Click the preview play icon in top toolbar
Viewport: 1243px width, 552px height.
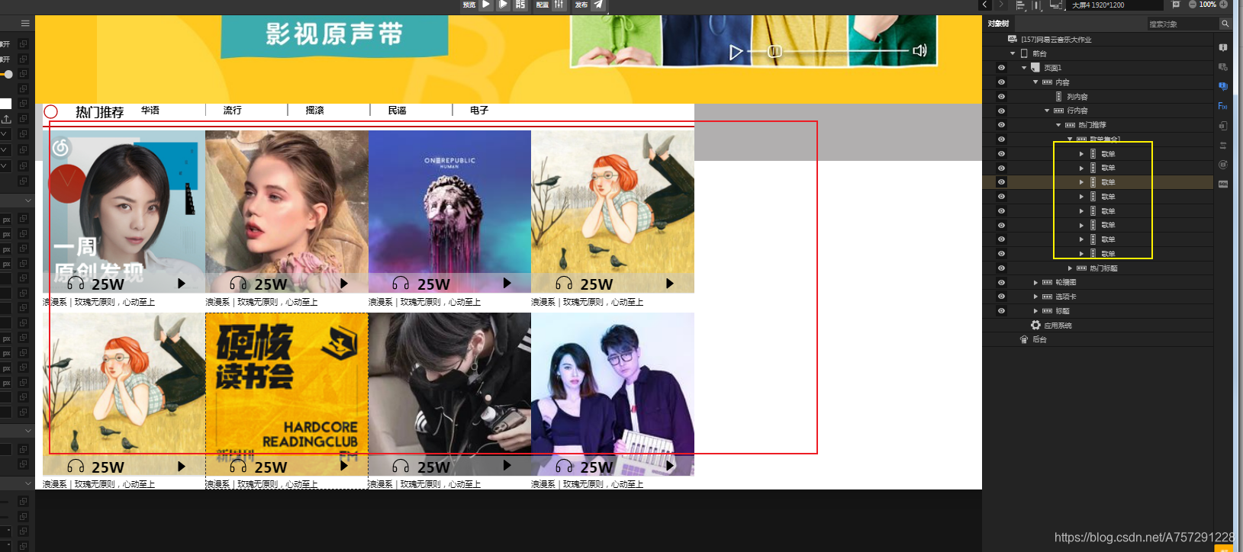[x=486, y=5]
